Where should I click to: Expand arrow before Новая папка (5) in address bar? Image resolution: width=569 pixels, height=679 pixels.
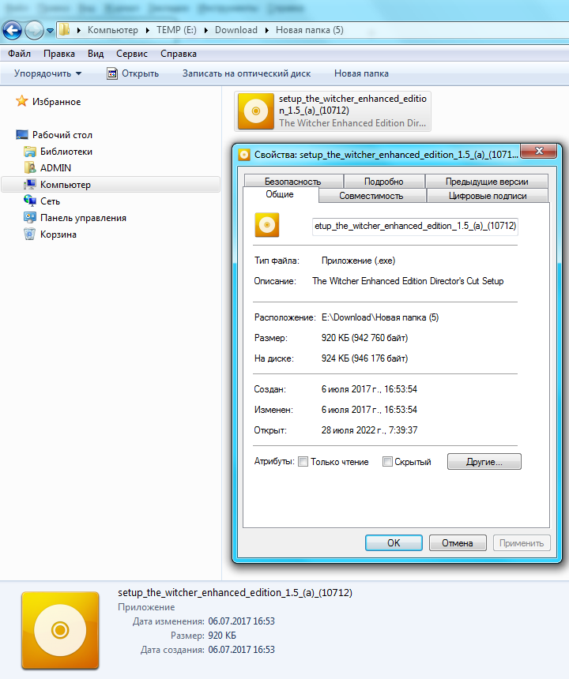[x=266, y=30]
